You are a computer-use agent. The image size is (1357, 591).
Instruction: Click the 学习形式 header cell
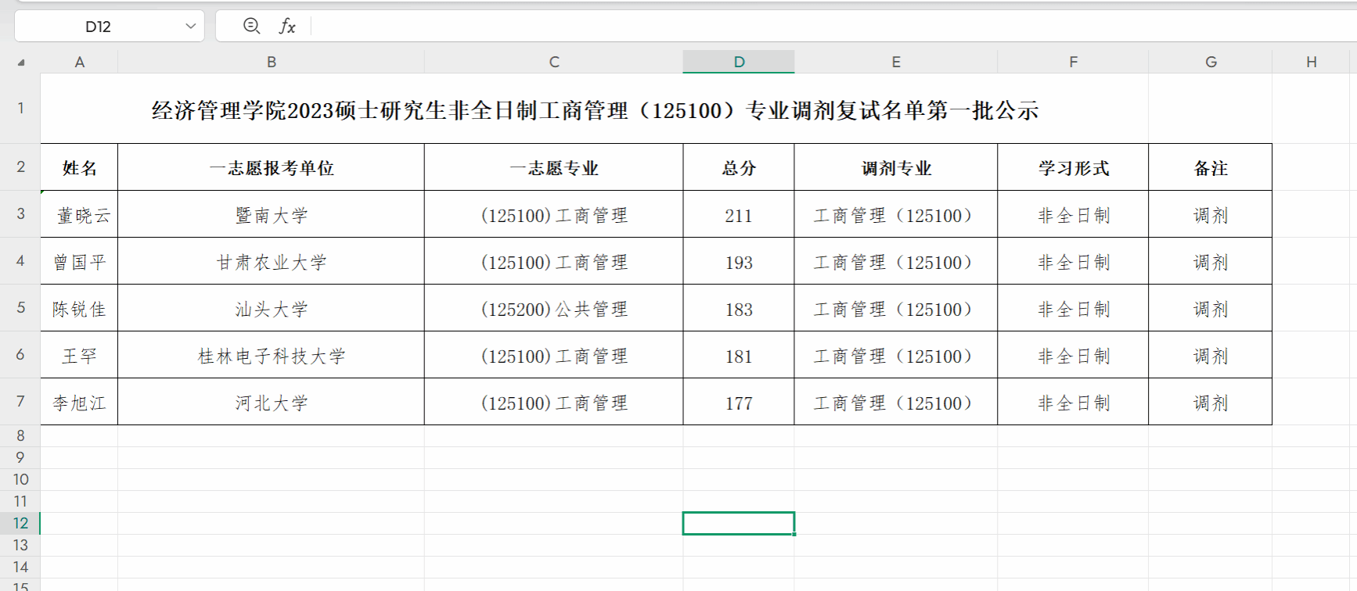click(x=1073, y=168)
